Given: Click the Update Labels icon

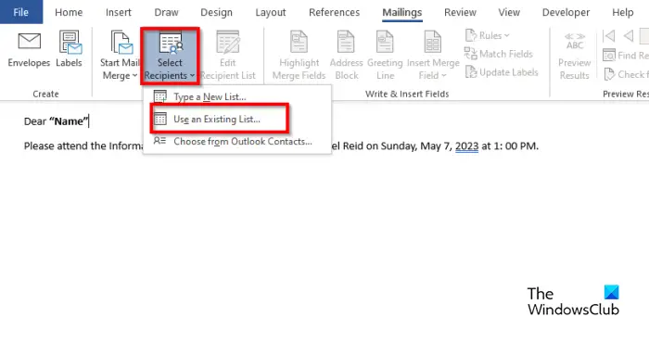Looking at the screenshot, I should pyautogui.click(x=471, y=72).
